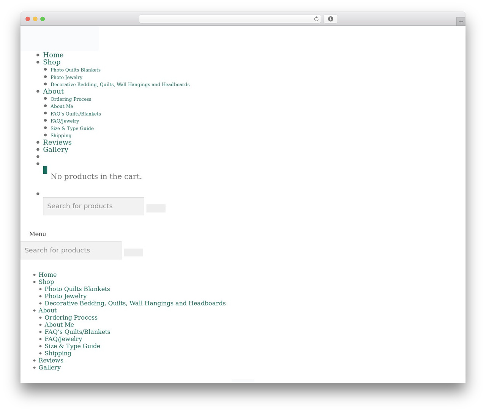This screenshot has height=412, width=486.
Task: Focus the top Search for products field
Action: (93, 206)
